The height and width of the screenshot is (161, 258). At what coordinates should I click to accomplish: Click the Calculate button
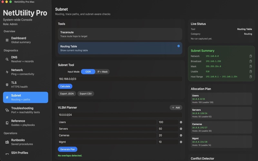pos(65,86)
